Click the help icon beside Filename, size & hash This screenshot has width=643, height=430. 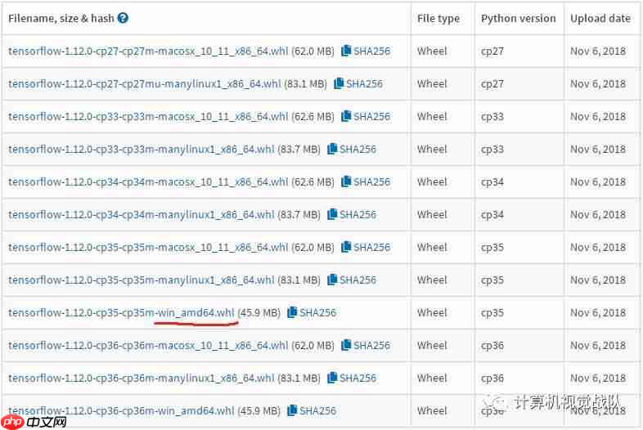[123, 18]
